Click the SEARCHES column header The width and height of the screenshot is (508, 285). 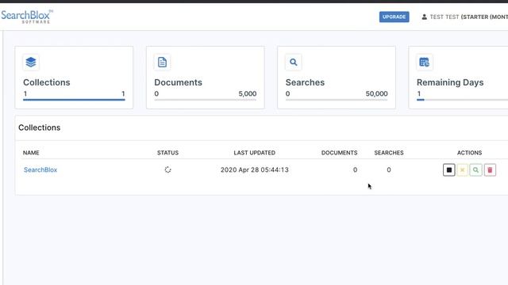click(389, 153)
